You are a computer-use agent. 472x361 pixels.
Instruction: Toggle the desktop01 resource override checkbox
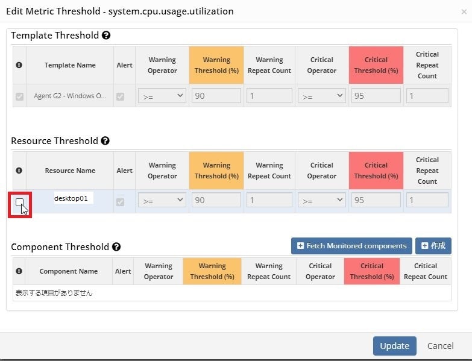pos(19,202)
